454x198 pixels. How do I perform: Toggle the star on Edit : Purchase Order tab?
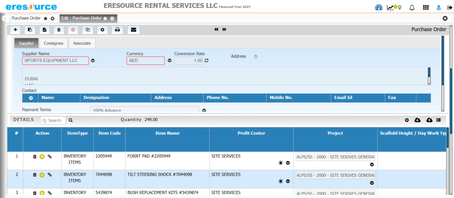(105, 19)
